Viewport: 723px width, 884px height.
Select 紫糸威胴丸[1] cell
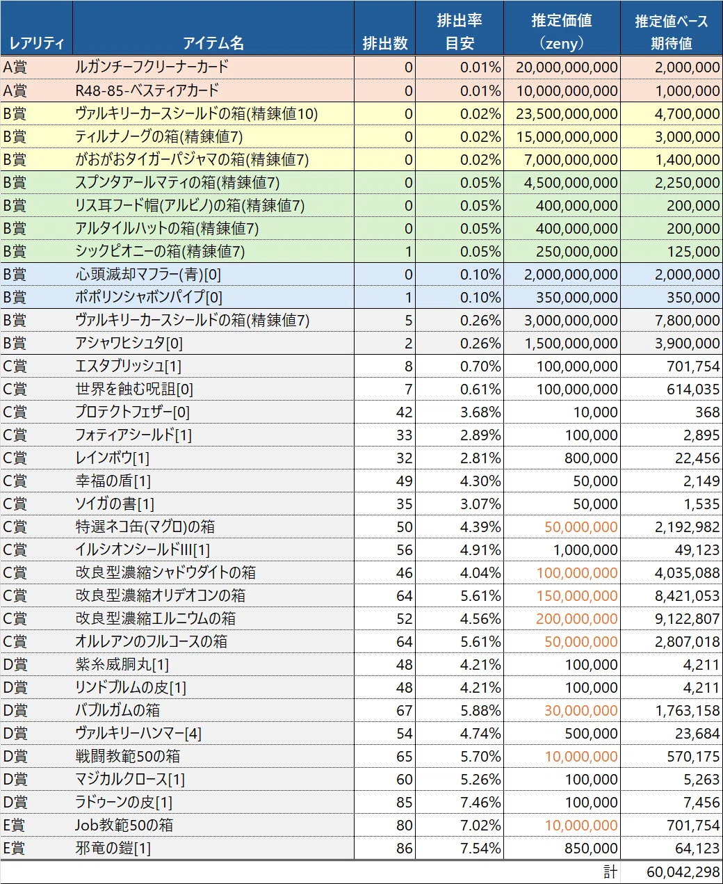tap(213, 664)
